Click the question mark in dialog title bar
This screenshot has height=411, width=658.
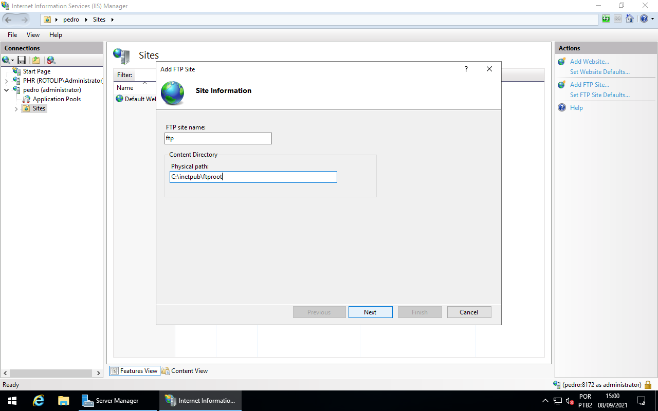tap(466, 69)
